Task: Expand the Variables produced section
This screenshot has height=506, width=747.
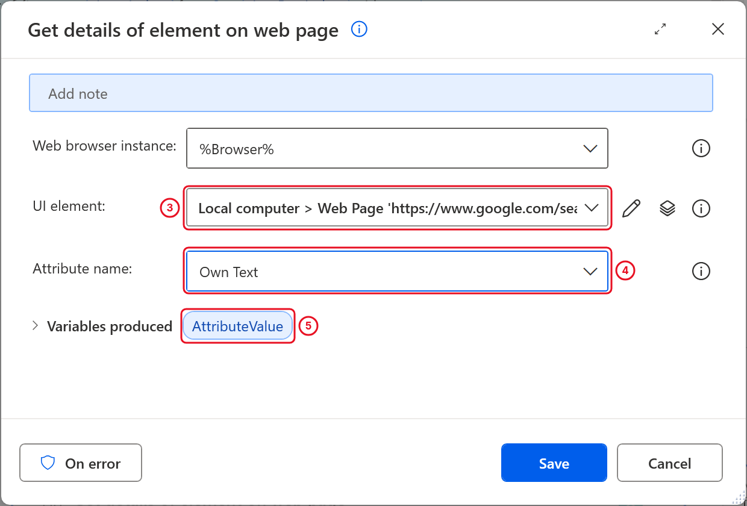Action: click(x=35, y=326)
